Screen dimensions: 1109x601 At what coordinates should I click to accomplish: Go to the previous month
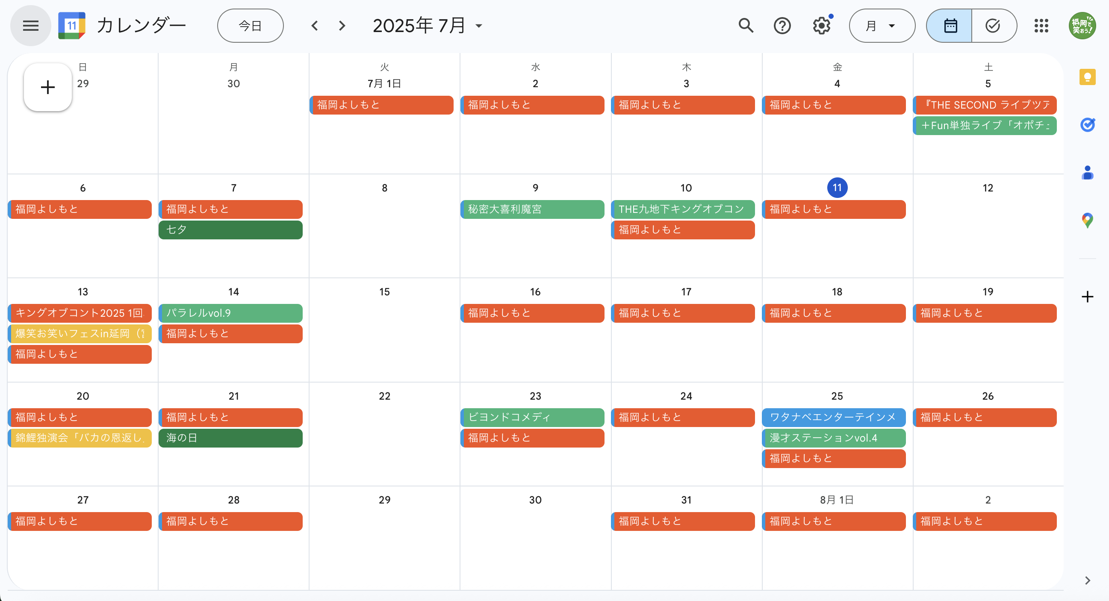click(x=315, y=26)
